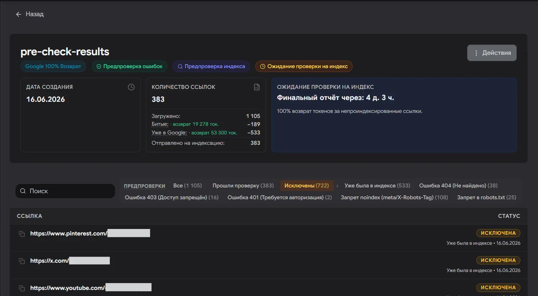Click the Предпроверка индекса badge
This screenshot has height=296, width=538.
(211, 66)
